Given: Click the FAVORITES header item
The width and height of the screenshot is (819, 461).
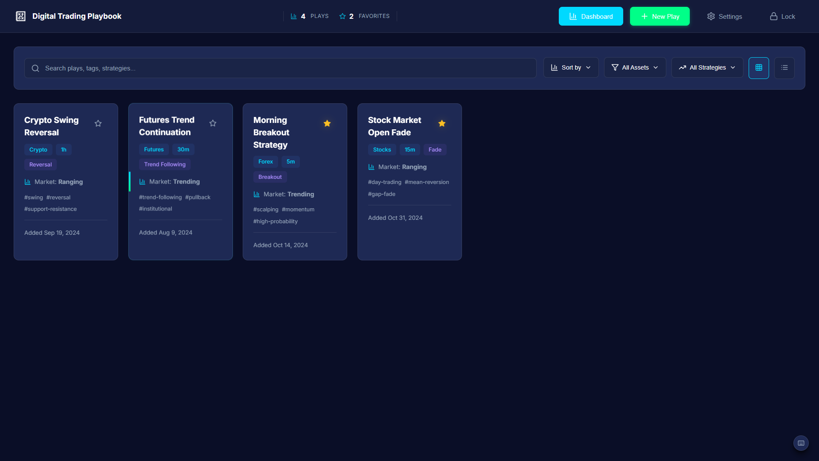Looking at the screenshot, I should 374,16.
